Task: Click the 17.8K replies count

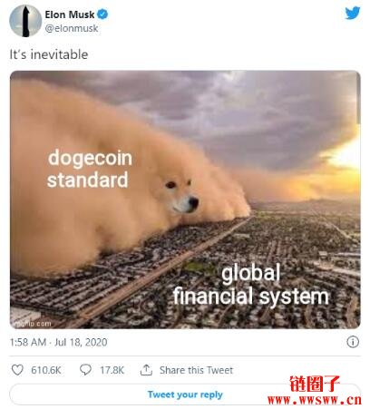Action: [112, 370]
